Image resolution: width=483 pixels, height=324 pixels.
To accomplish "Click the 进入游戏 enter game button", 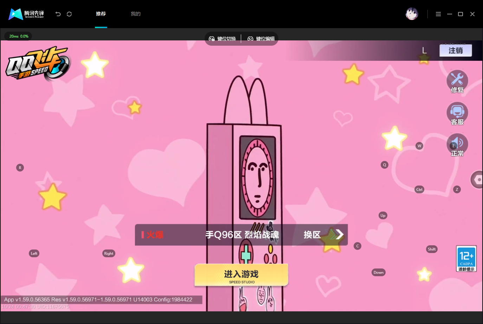I will 241,275.
